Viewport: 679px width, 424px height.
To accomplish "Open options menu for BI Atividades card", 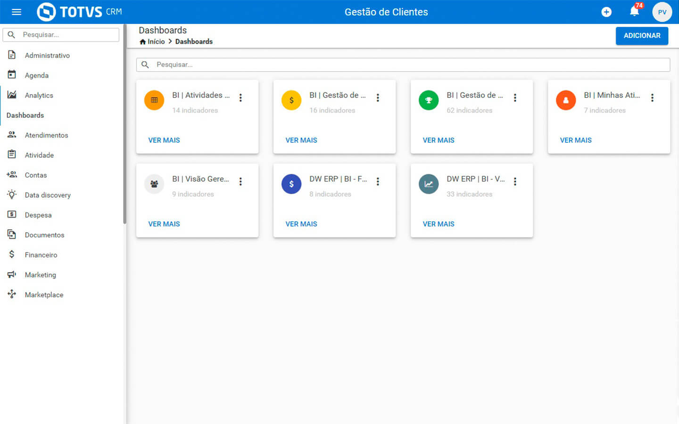I will click(x=240, y=98).
